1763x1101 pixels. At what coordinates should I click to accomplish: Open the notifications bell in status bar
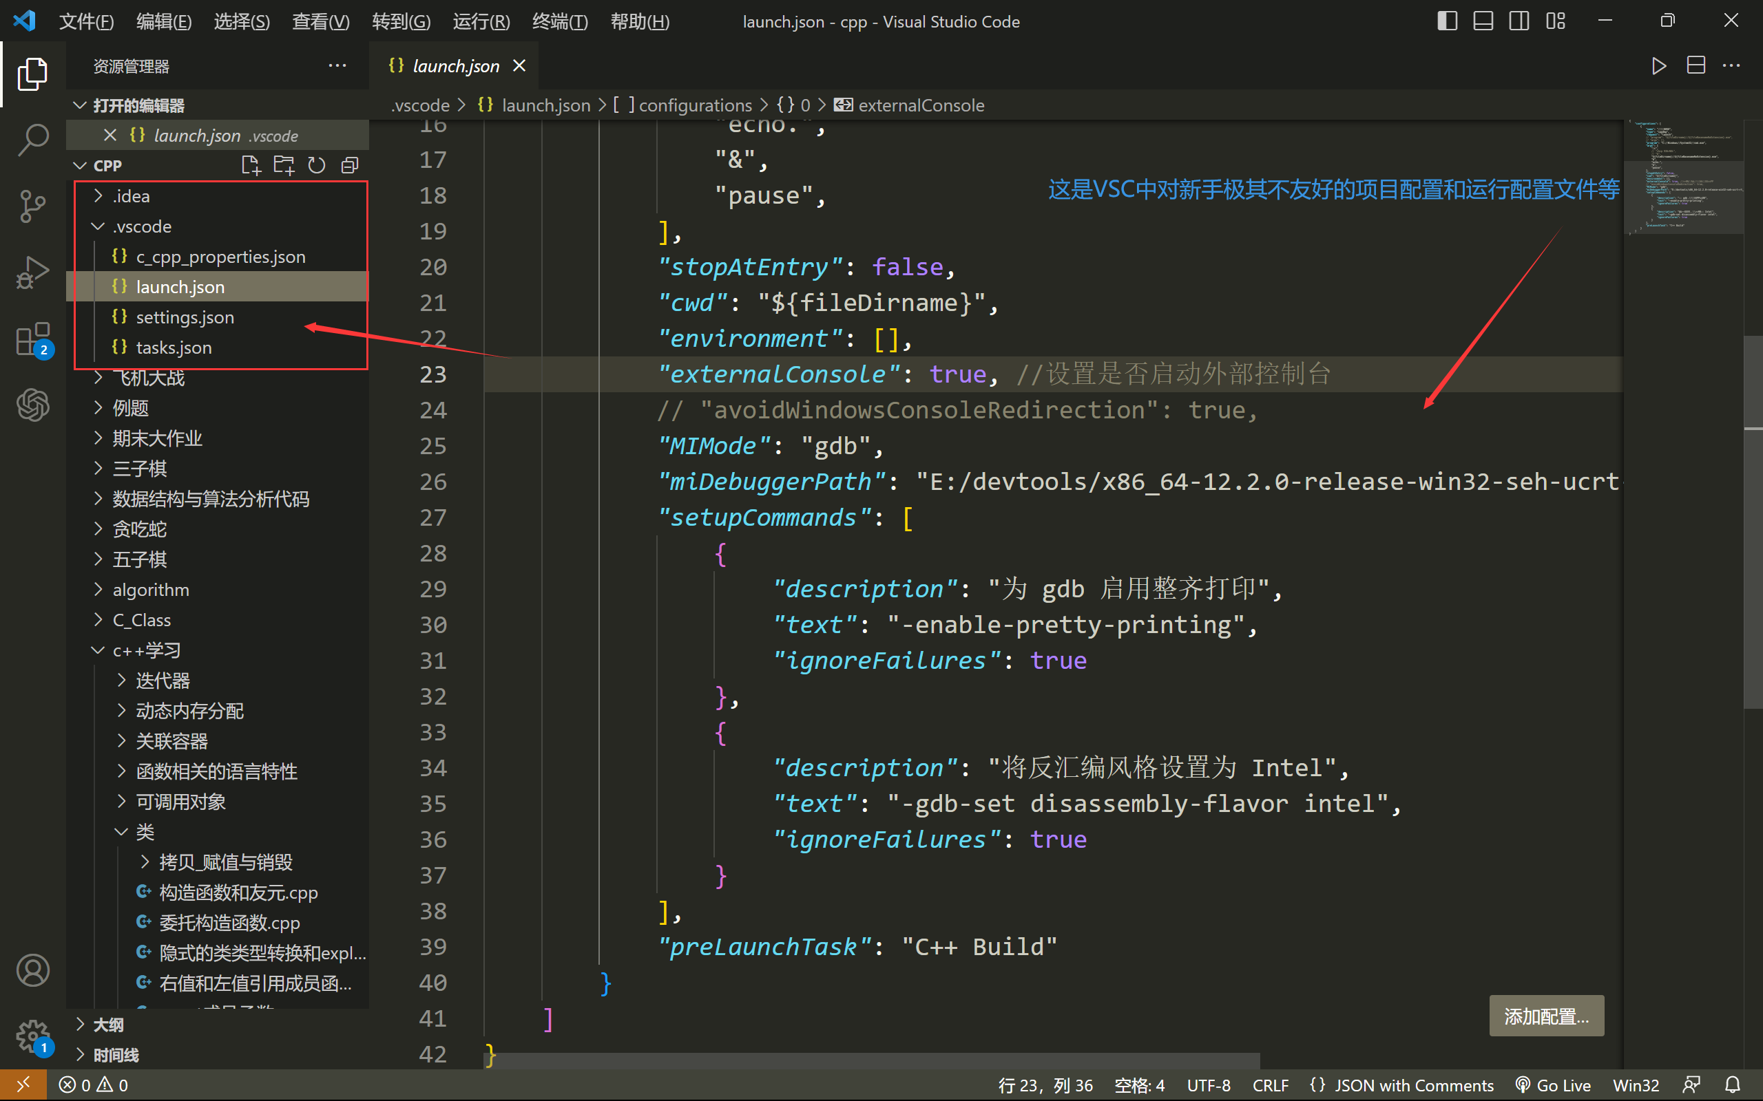tap(1733, 1085)
